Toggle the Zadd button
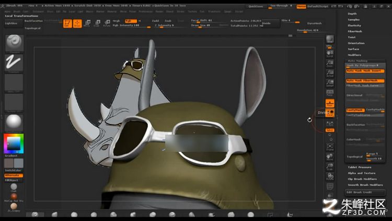Viewport: 392px width, 221px height. tap(155, 21)
